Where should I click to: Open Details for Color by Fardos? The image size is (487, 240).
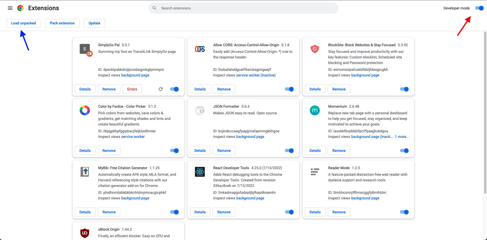85,151
